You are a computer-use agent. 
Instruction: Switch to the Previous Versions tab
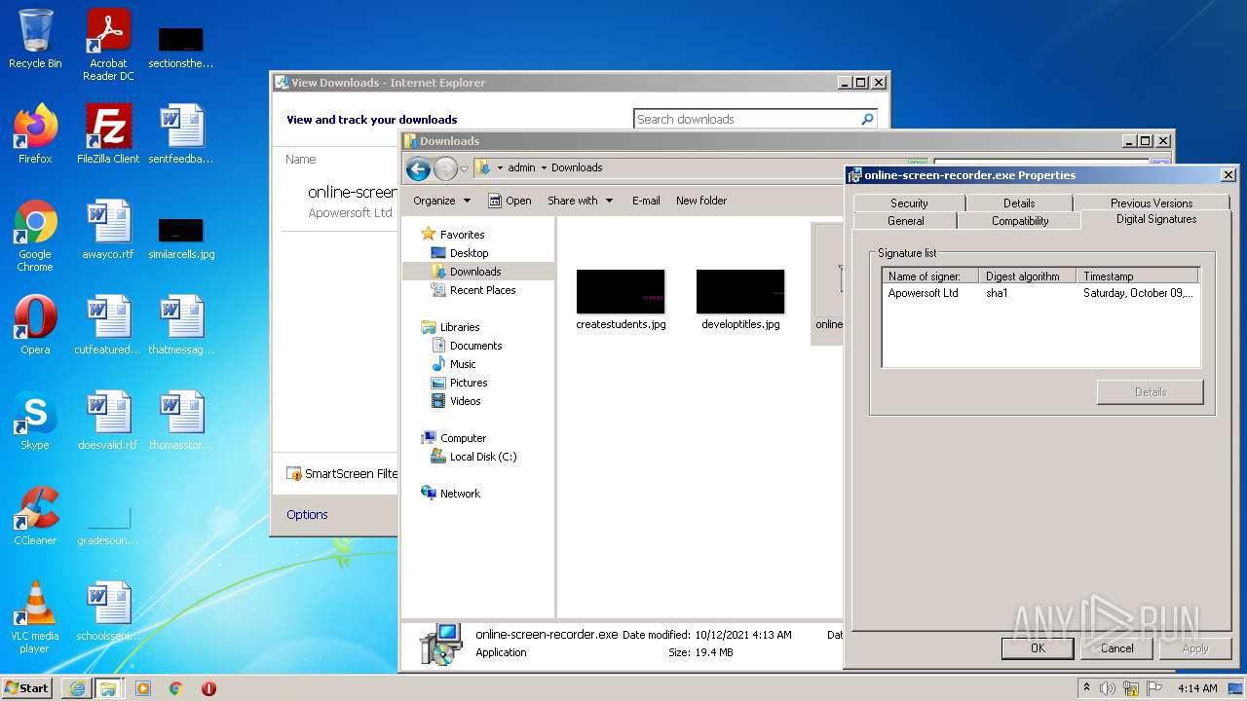pos(1152,203)
